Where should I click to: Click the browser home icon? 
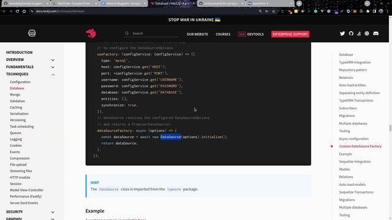[x=24, y=11]
